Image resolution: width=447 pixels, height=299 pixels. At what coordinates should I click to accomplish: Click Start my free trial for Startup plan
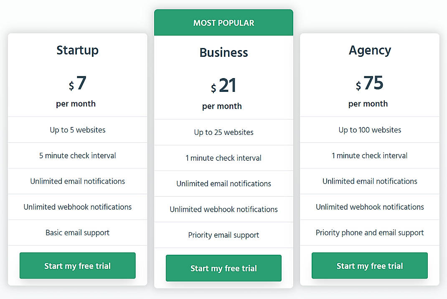[x=77, y=265]
